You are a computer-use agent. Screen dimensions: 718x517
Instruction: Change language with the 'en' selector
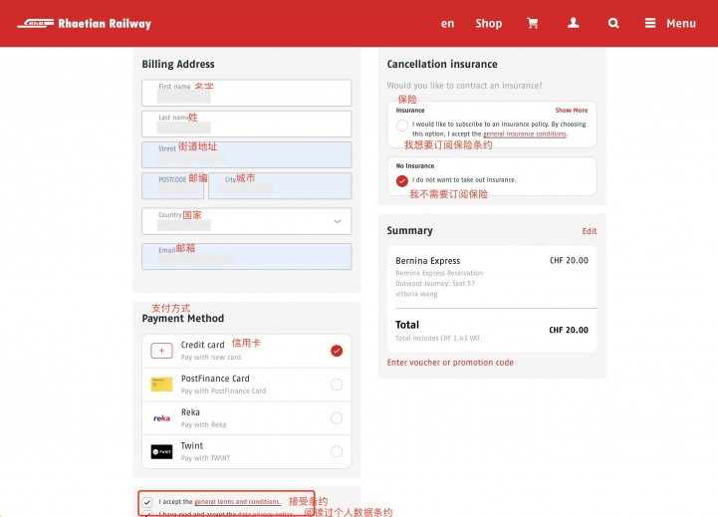(447, 23)
